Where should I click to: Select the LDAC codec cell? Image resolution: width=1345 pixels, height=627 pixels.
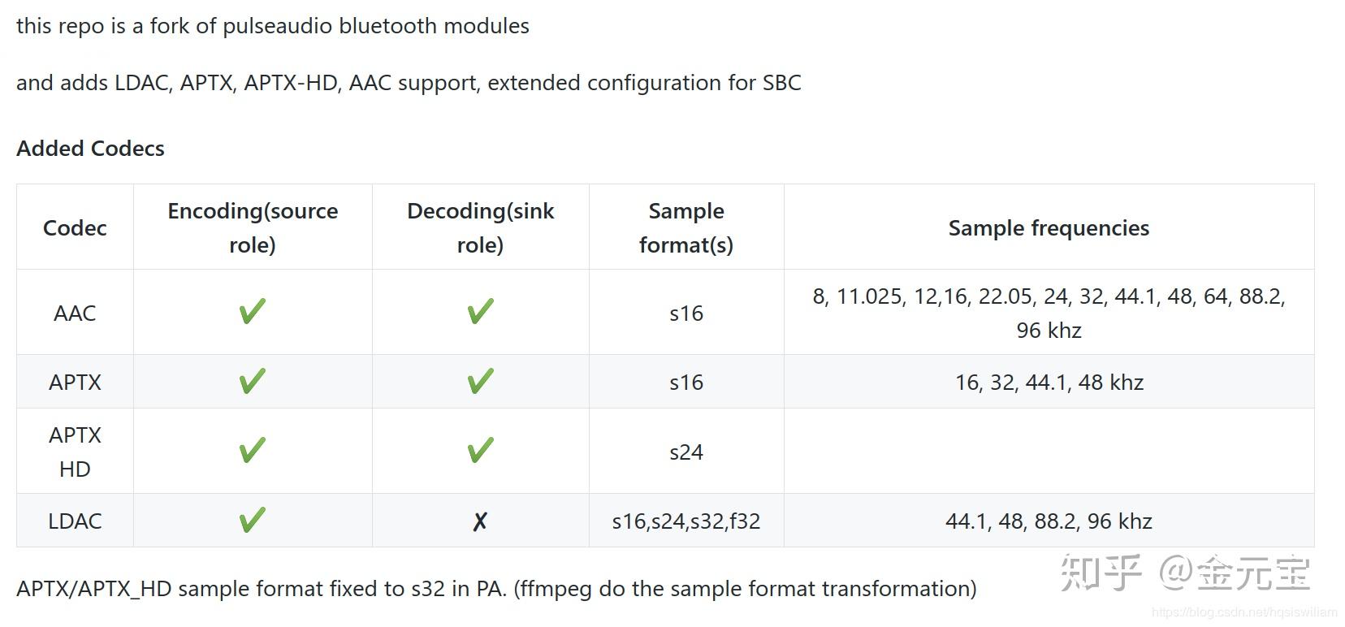pyautogui.click(x=75, y=521)
